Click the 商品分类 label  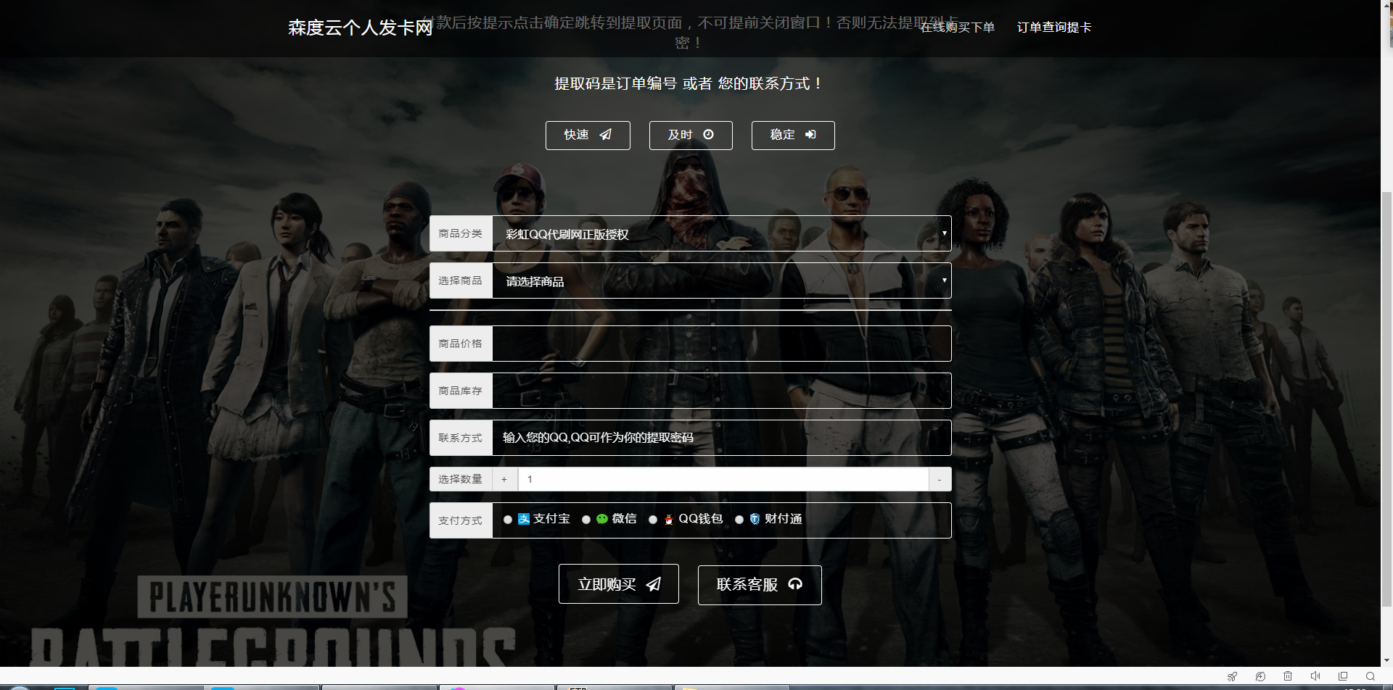pyautogui.click(x=460, y=233)
